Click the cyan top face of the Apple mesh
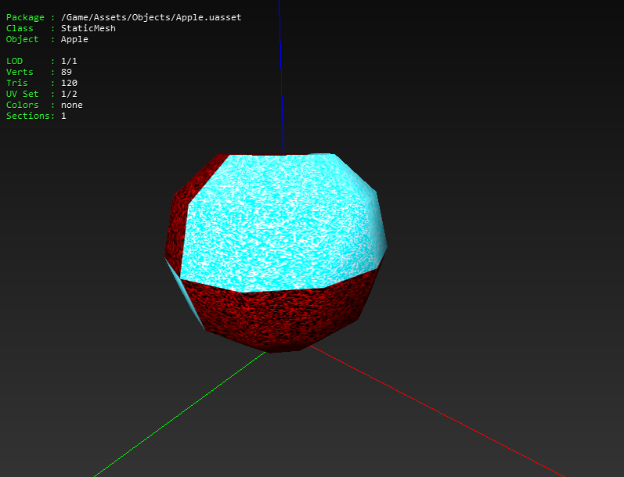Screen dimensions: 624x477 [x=279, y=223]
